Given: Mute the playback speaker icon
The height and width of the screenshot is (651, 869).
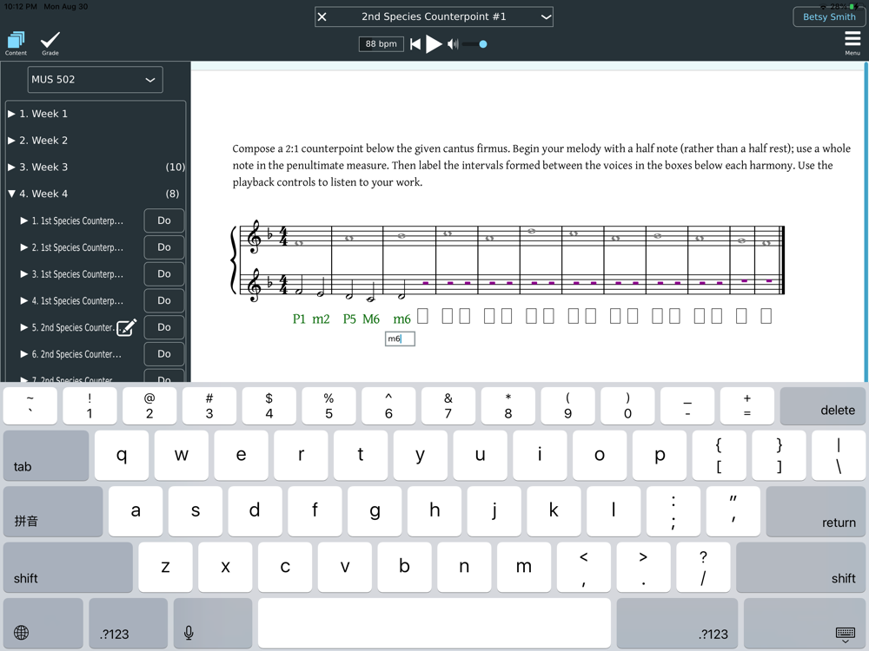Looking at the screenshot, I should (453, 44).
